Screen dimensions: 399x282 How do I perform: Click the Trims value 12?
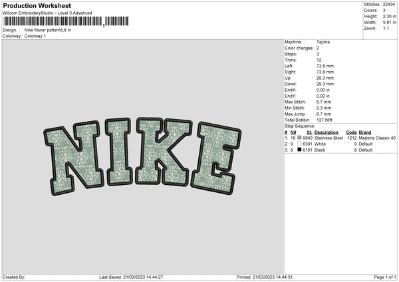point(319,60)
